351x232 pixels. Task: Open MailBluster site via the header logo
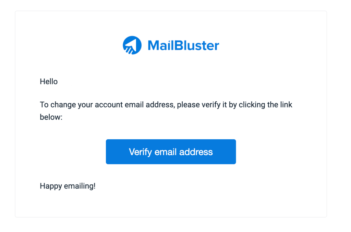[171, 45]
